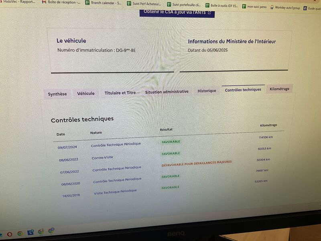The image size is (321, 241).
Task: Click Contrôle Technique Périodique in 08/06/2020 row
Action: [117, 180]
